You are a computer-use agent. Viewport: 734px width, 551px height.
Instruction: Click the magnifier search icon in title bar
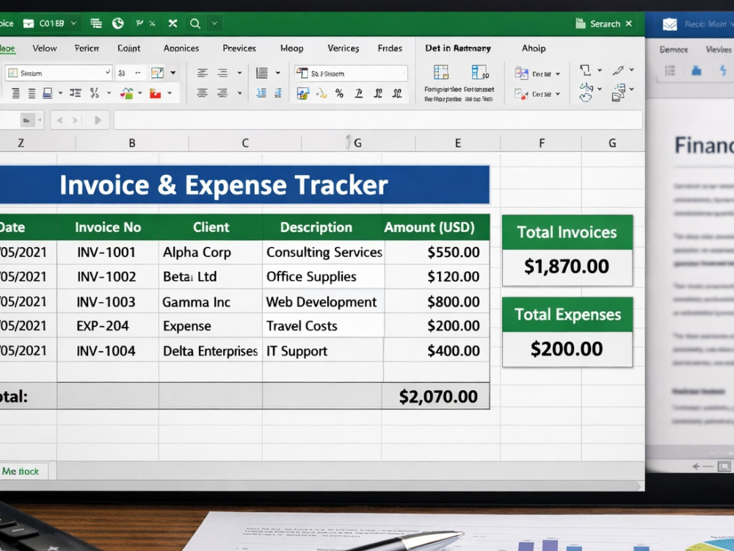195,24
